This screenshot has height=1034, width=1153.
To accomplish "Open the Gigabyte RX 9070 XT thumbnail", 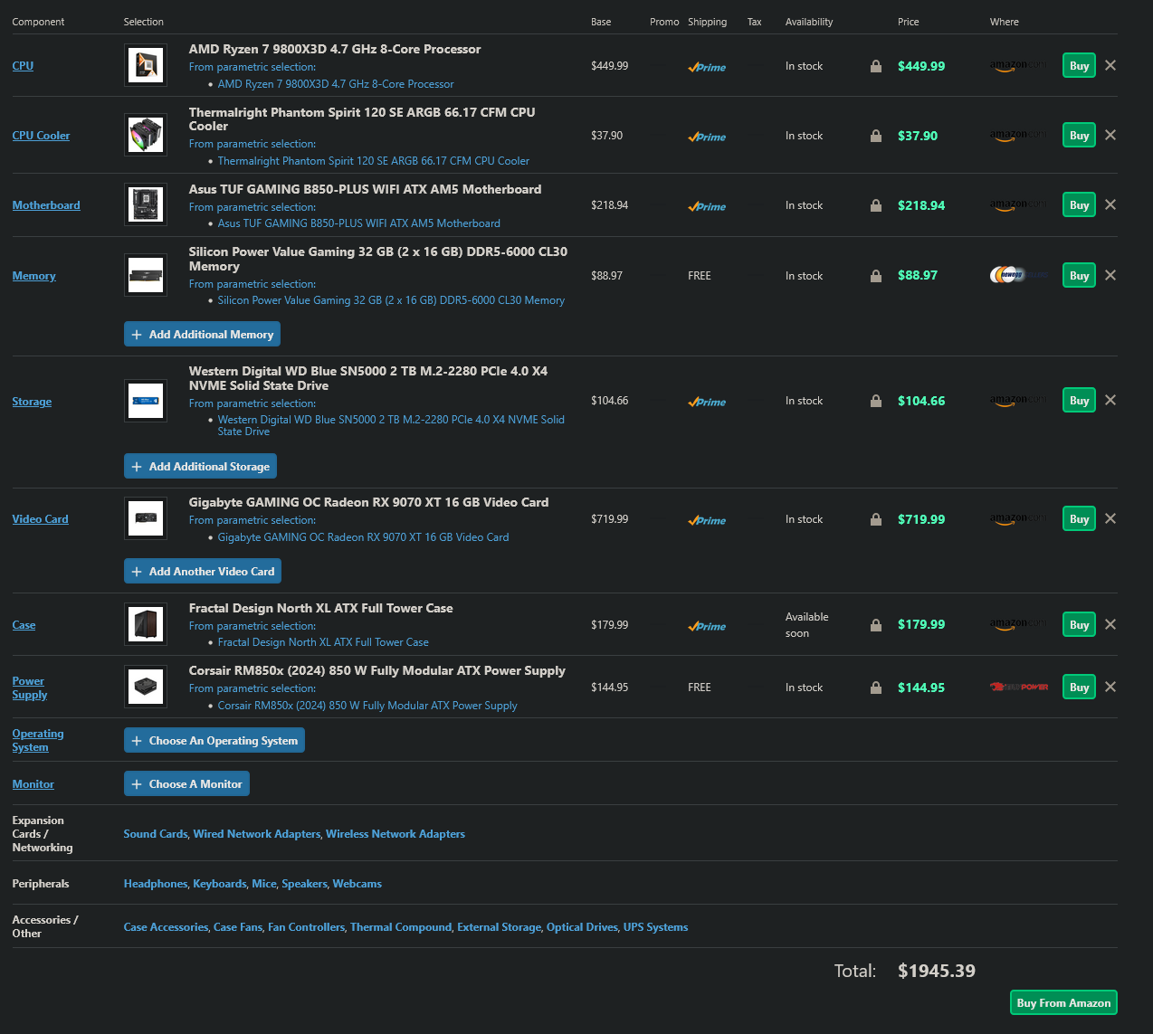I will 146,518.
